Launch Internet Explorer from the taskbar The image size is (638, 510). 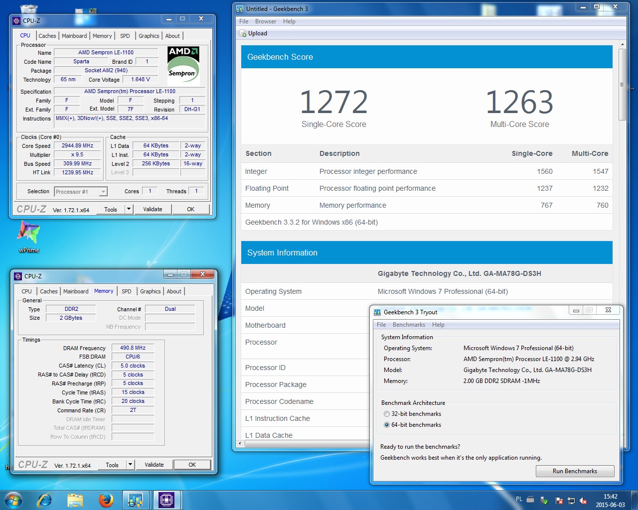point(45,500)
